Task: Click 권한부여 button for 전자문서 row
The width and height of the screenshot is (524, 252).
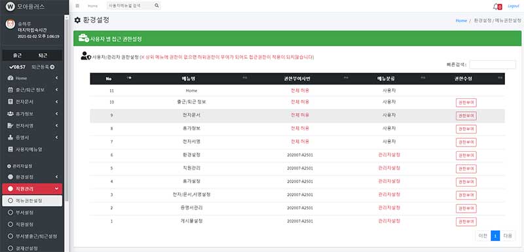Action: pyautogui.click(x=466, y=116)
